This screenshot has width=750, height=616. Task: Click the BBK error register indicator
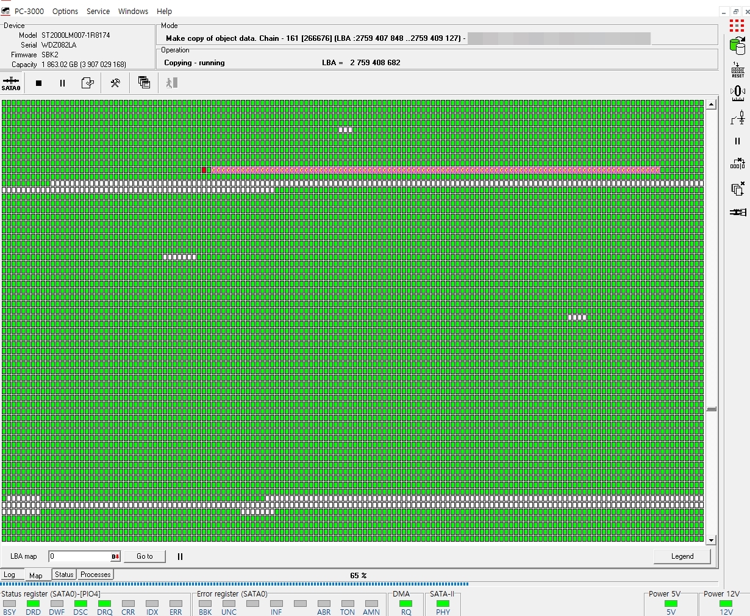click(x=205, y=604)
